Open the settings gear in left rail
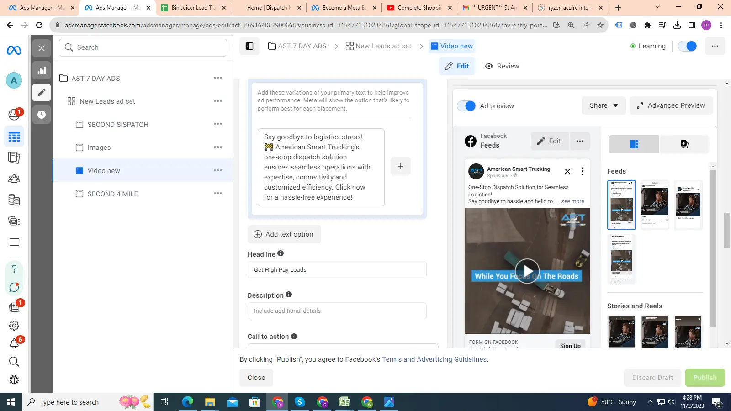Image resolution: width=731 pixels, height=411 pixels. click(x=14, y=326)
